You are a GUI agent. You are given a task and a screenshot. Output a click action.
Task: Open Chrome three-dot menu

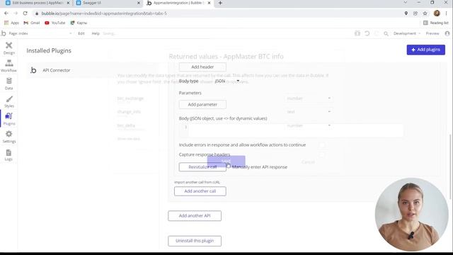tap(446, 13)
